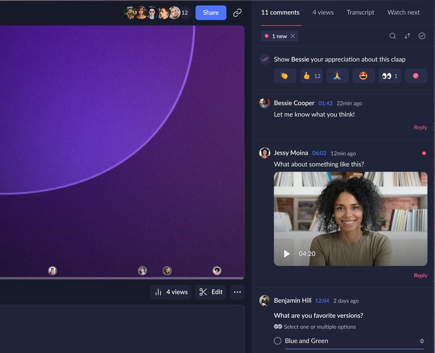Click the Share button
The image size is (435, 353).
point(210,12)
